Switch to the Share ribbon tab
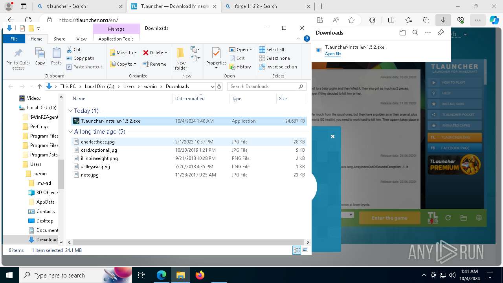 pos(59,39)
